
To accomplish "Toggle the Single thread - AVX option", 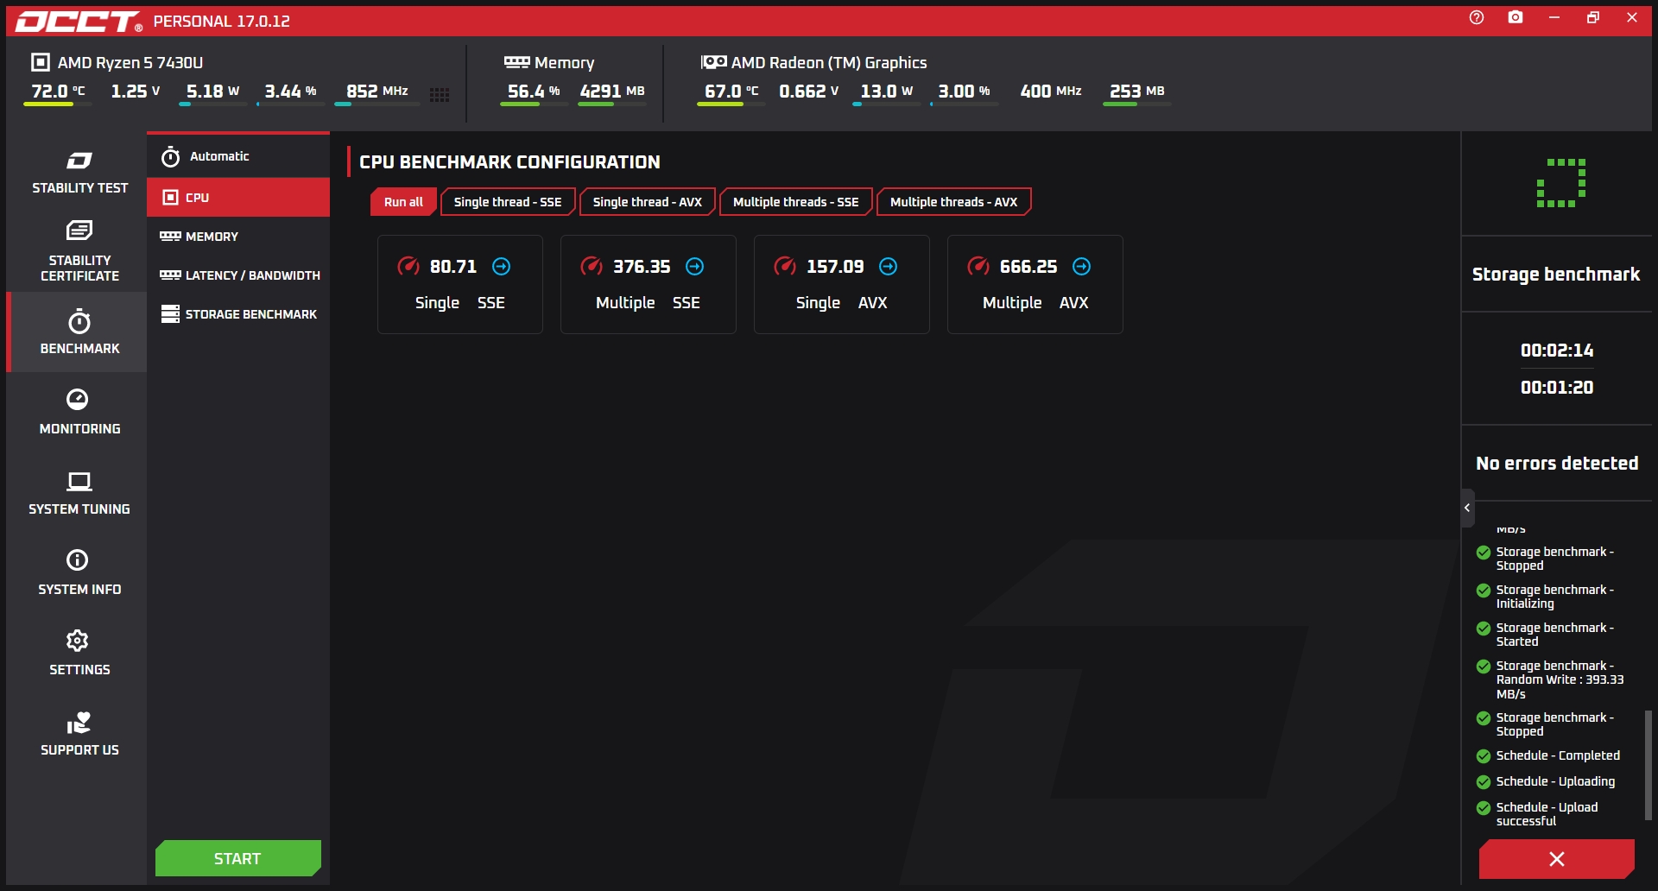I will coord(647,202).
